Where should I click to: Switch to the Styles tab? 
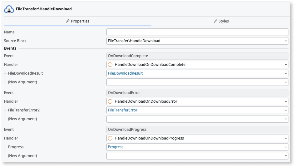pyautogui.click(x=221, y=21)
